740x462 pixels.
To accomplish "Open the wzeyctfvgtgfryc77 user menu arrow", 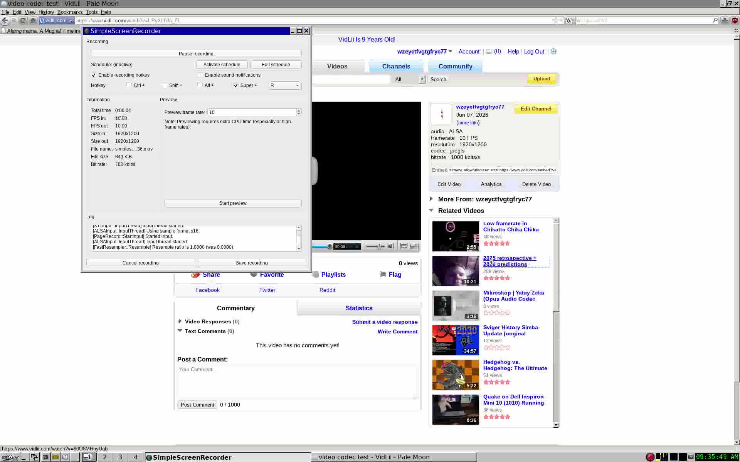I will (x=450, y=52).
